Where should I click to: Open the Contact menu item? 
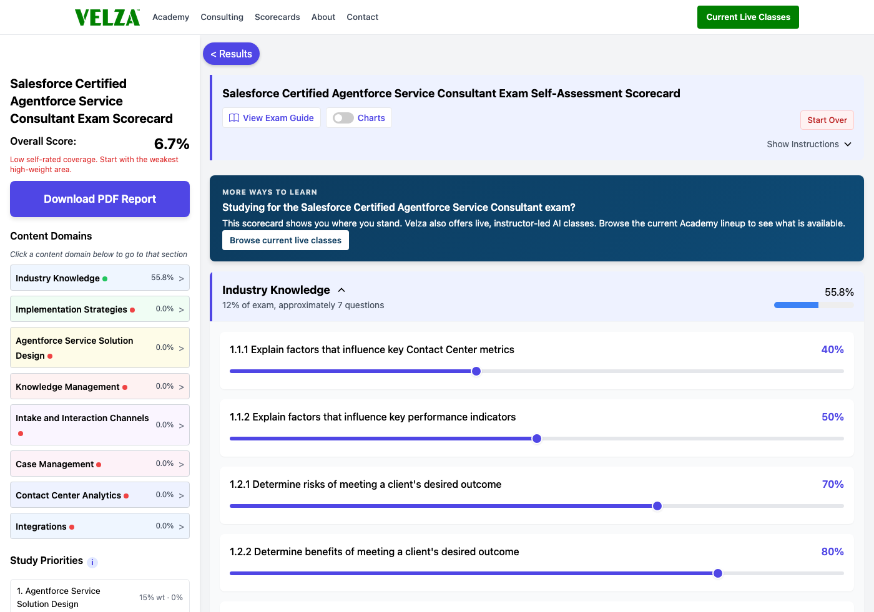coord(363,17)
